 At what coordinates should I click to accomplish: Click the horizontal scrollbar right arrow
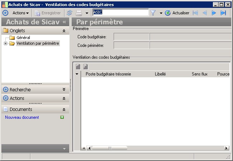[x=227, y=148]
